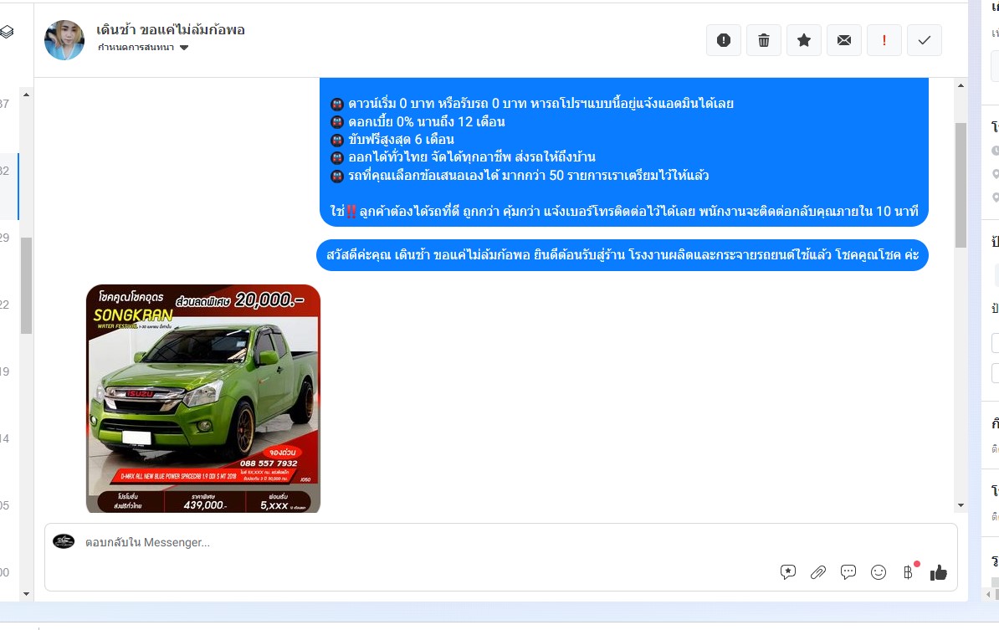999x630 pixels.
Task: Expand the conversation assignment dropdown under customer name
Action: (143, 48)
